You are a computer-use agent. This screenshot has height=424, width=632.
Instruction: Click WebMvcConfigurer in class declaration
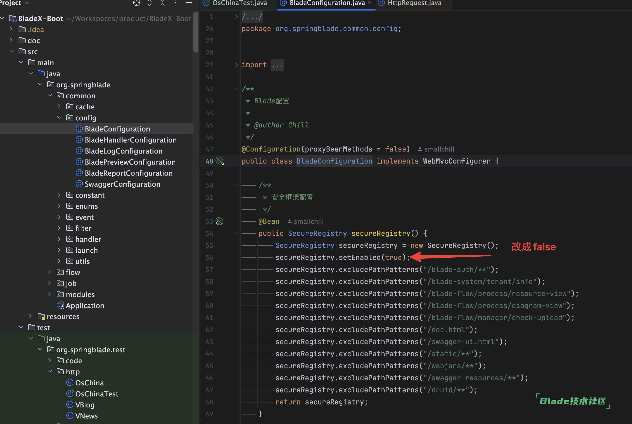point(457,161)
